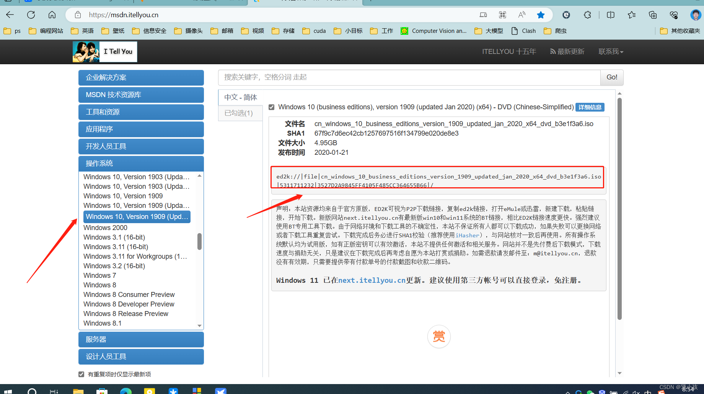
Task: Click the main content vertical scrollbar
Action: [619, 209]
